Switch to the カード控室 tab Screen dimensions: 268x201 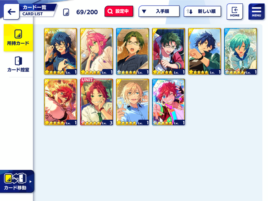click(x=18, y=64)
